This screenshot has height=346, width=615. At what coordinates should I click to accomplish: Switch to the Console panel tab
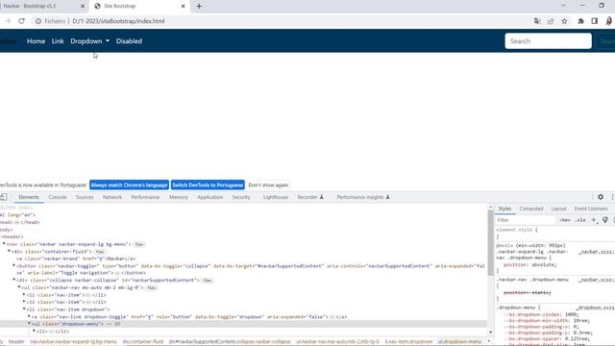point(58,197)
